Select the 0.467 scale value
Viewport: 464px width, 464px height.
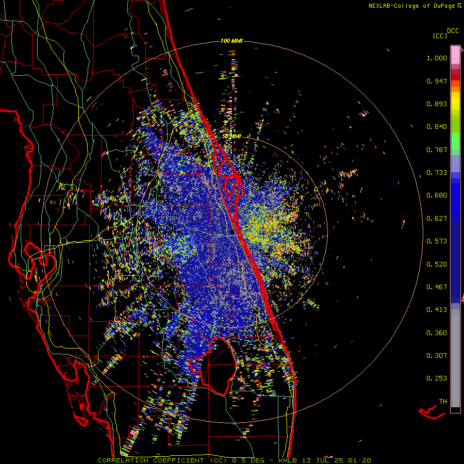(x=437, y=287)
